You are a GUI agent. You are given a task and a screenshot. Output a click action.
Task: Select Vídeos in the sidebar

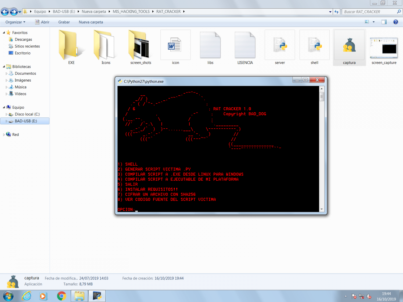point(20,94)
